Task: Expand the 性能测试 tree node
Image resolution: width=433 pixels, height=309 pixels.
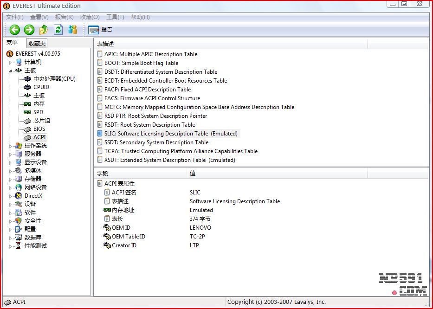Action: pyautogui.click(x=11, y=246)
